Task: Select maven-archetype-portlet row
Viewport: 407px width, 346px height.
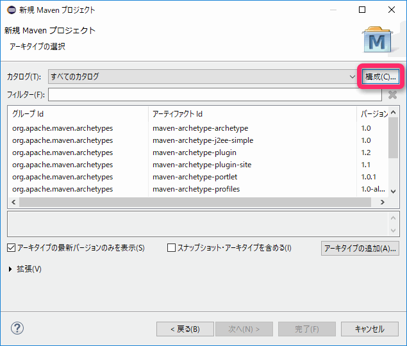Action: pyautogui.click(x=198, y=177)
